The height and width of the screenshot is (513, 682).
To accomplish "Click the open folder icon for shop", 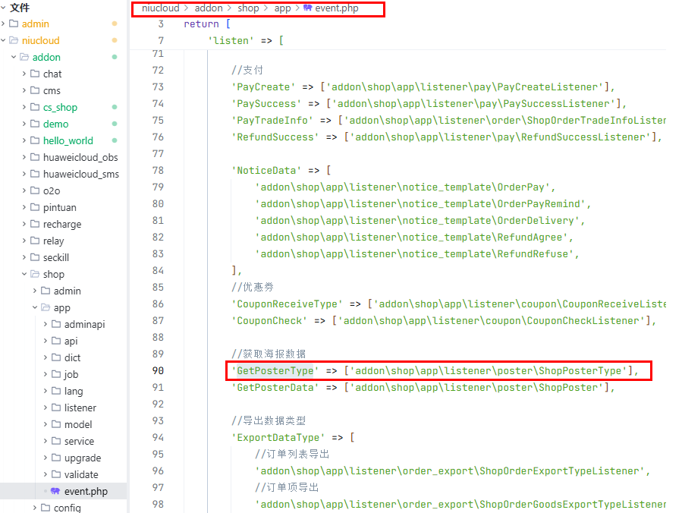I will pos(36,275).
